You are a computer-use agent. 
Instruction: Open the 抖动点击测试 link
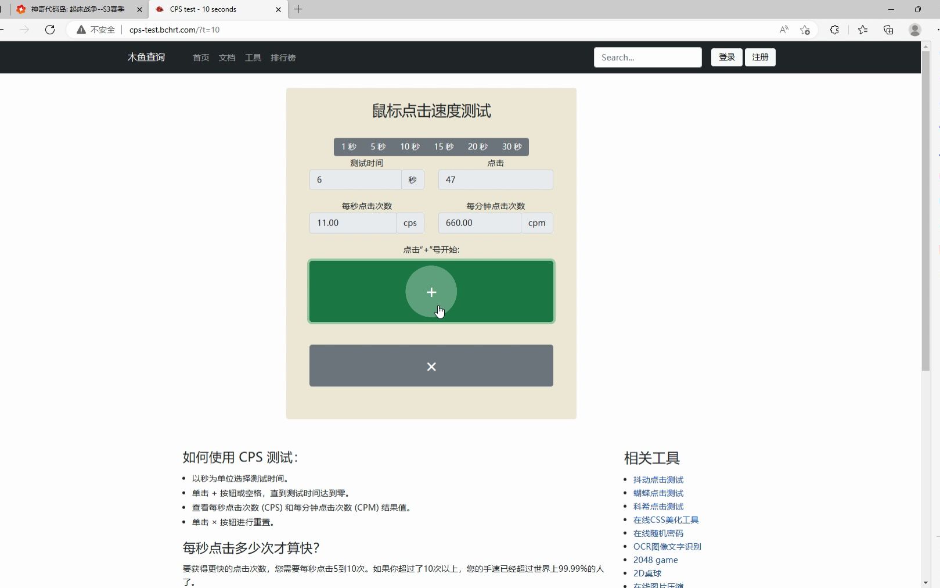tap(658, 480)
